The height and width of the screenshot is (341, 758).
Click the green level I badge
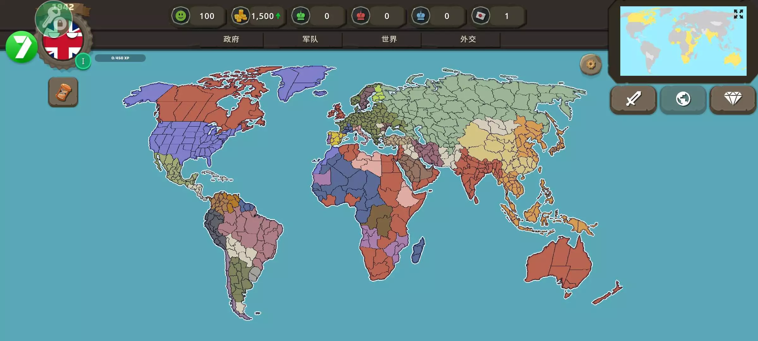83,61
